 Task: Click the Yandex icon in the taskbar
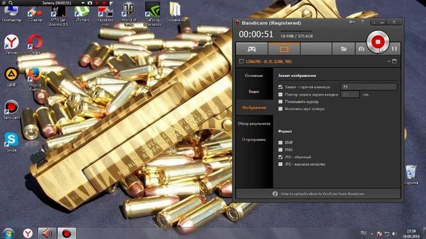tap(28, 233)
